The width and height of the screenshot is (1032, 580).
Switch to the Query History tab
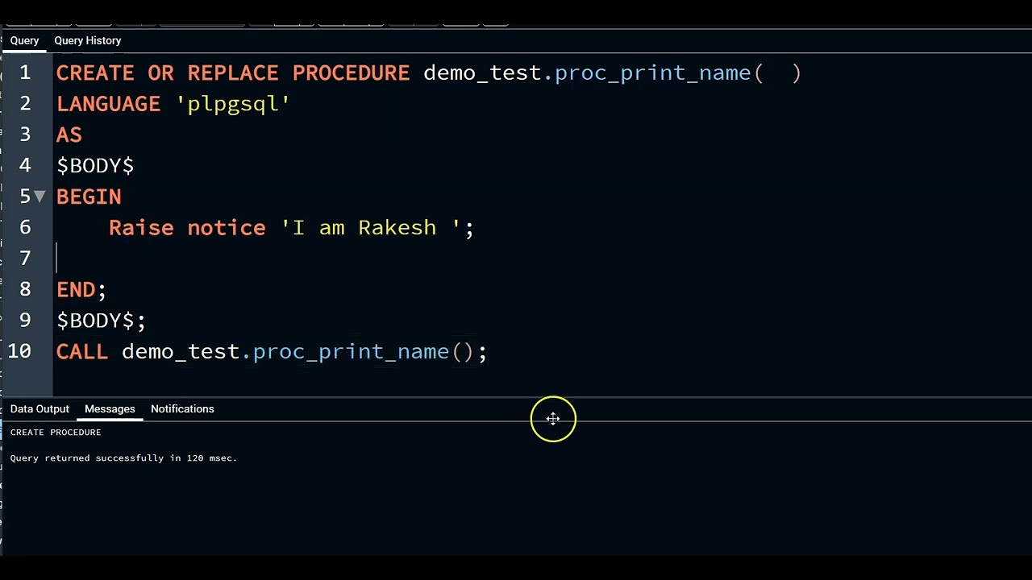tap(87, 40)
